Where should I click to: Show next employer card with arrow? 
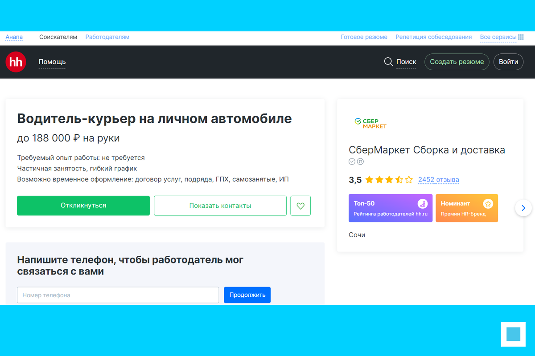point(523,208)
